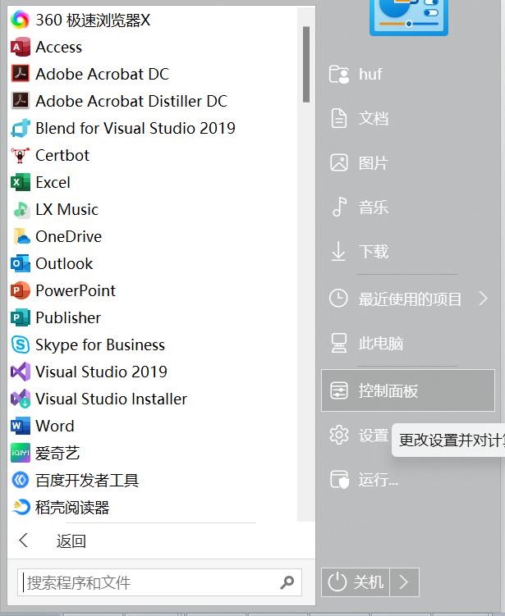Select 控制面板 menu entry

(408, 390)
